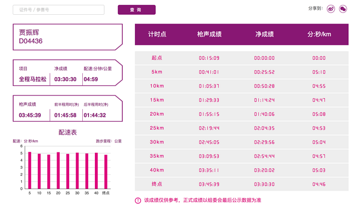Click the purple 查询 search button
Image resolution: width=362 pixels, height=211 pixels.
(x=137, y=10)
